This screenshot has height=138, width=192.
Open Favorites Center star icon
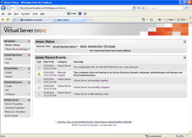[x=3, y=19]
